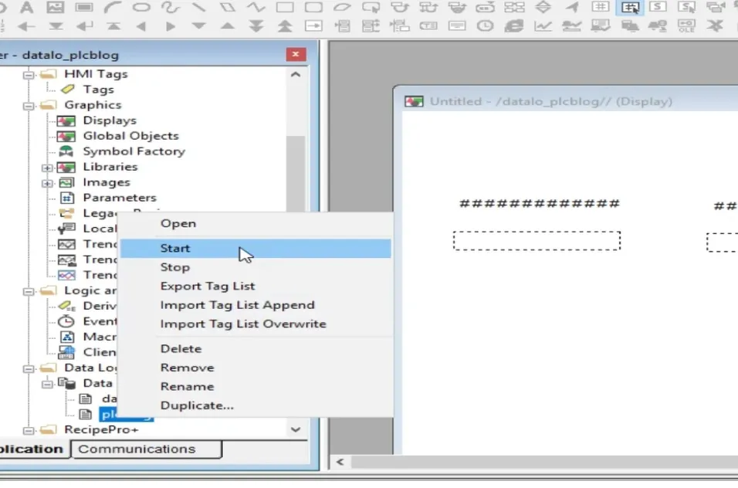Collapse the RecipePro+ folder
738x488 pixels.
pos(29,430)
